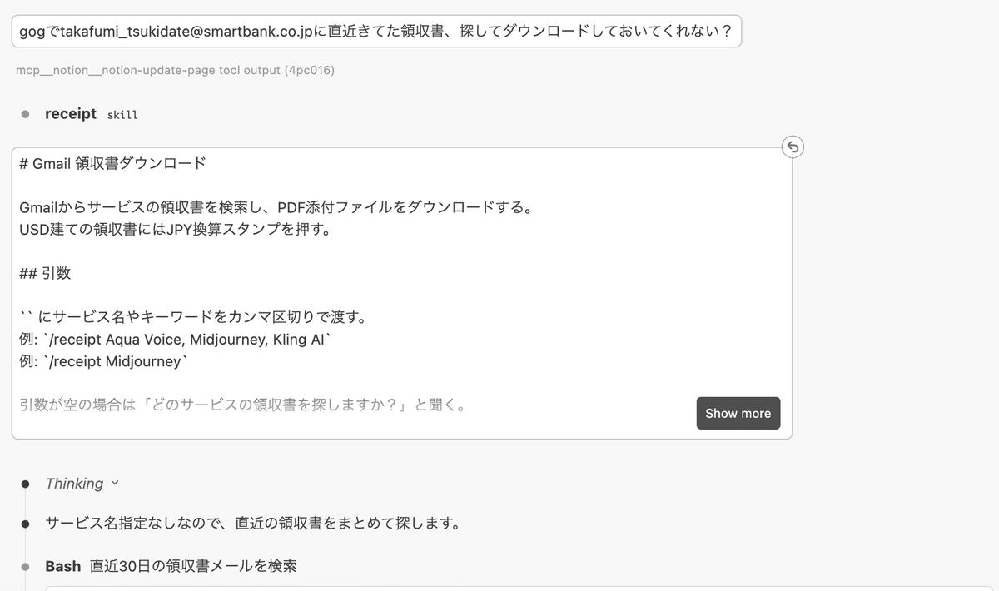Image resolution: width=999 pixels, height=591 pixels.
Task: Click the bullet dot beside Thinking
Action: coord(26,484)
